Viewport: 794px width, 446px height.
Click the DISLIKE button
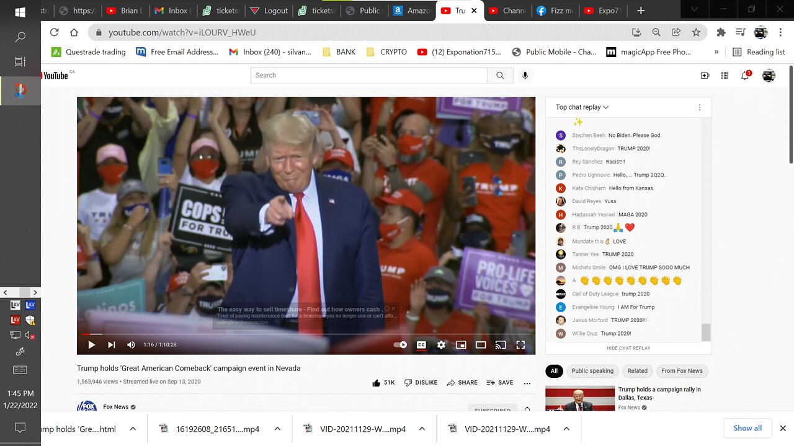coord(421,383)
